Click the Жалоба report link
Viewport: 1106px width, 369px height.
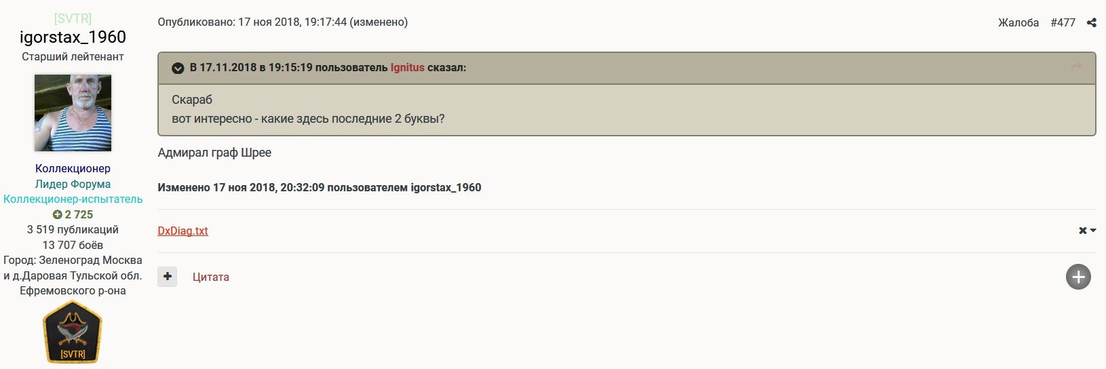(1018, 22)
